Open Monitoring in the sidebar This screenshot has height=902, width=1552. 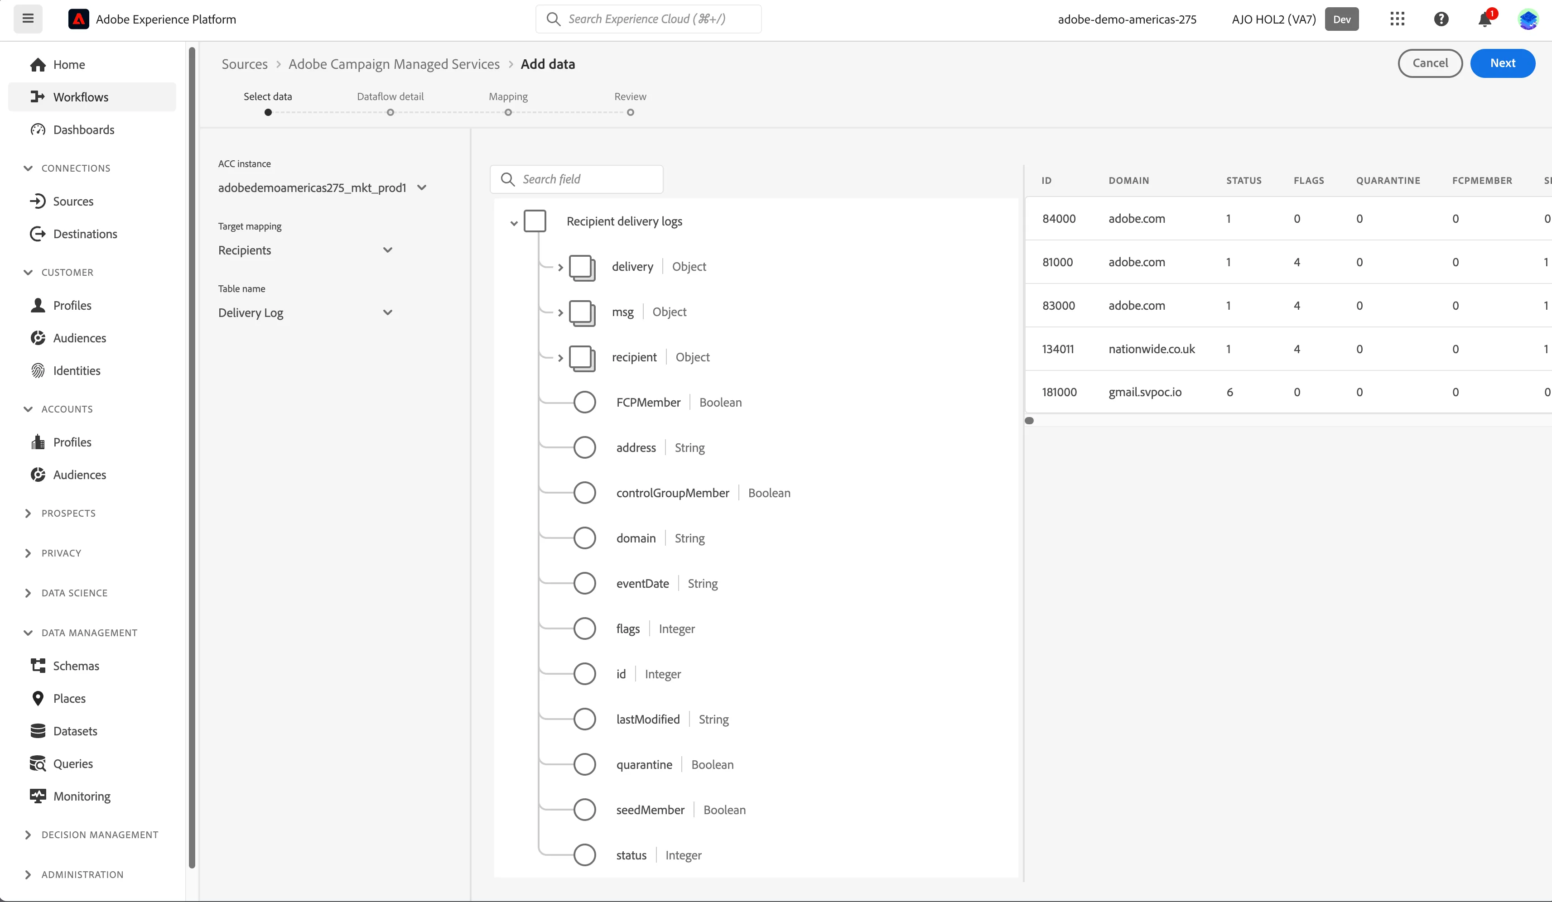(81, 796)
